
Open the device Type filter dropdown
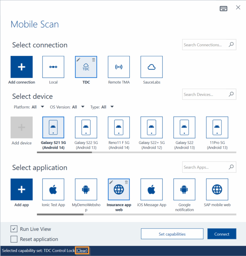pos(112,107)
